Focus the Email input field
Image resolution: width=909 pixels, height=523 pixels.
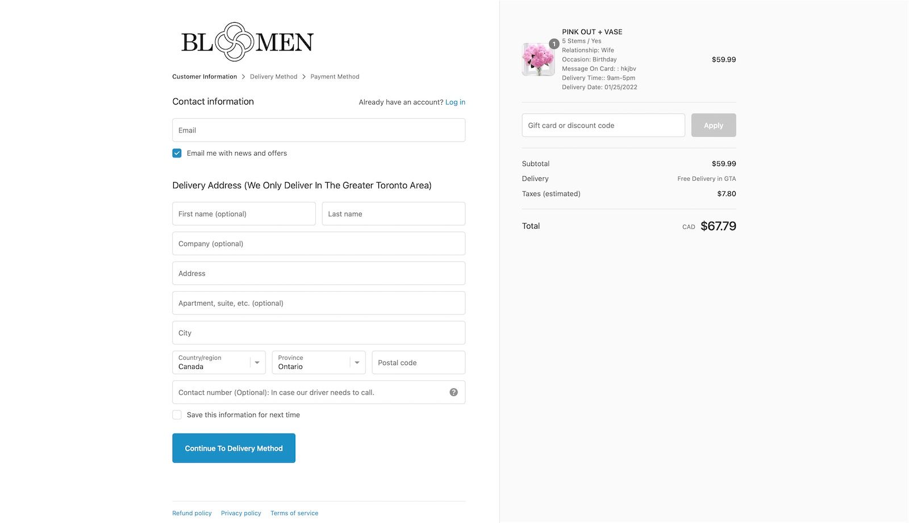pos(319,130)
